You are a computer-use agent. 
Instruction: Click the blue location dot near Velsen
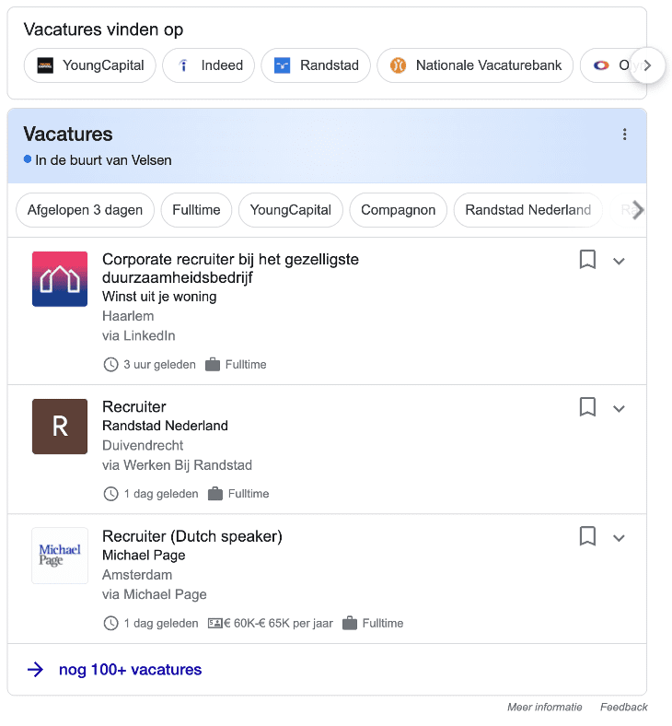click(x=28, y=159)
